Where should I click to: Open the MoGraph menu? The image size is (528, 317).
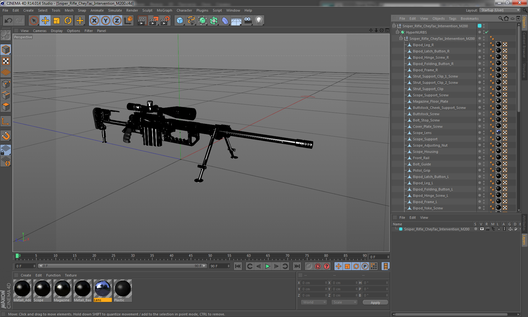pos(164,10)
